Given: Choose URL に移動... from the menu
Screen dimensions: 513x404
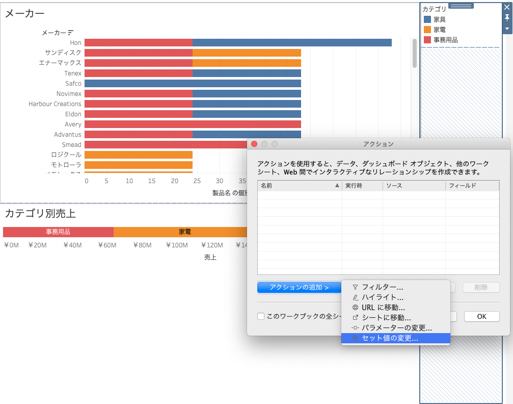Looking at the screenshot, I should pyautogui.click(x=395, y=308).
